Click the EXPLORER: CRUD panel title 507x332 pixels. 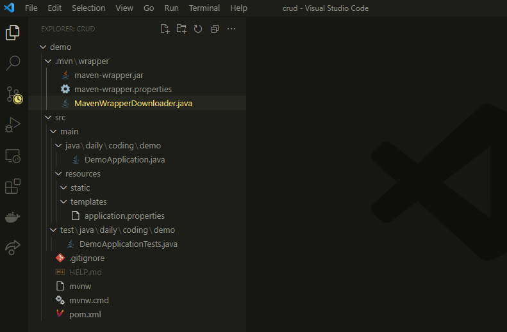click(x=68, y=29)
